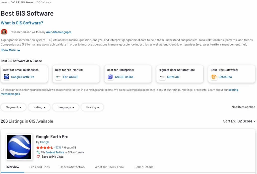Open author Anindita Sengupta's profile link
The height and width of the screenshot is (174, 257).
59,32
